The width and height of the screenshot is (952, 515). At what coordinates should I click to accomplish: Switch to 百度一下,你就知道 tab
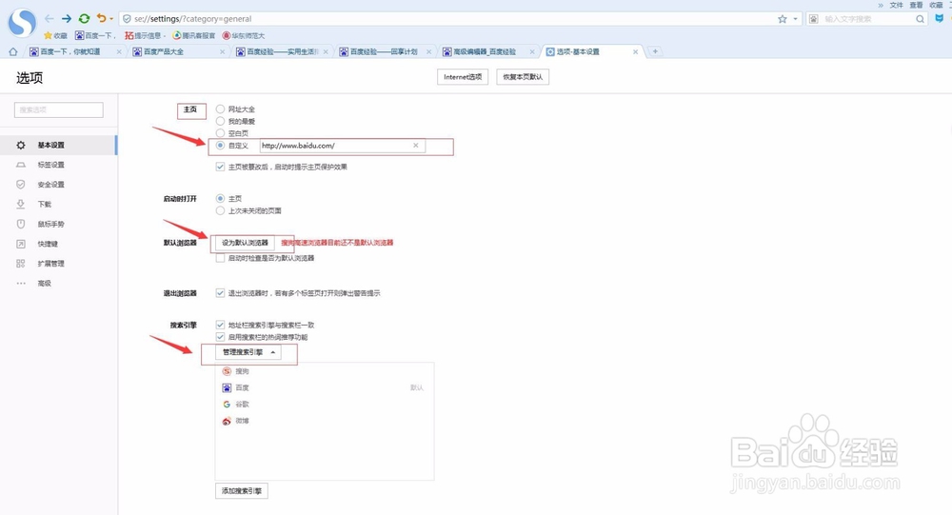pos(73,51)
